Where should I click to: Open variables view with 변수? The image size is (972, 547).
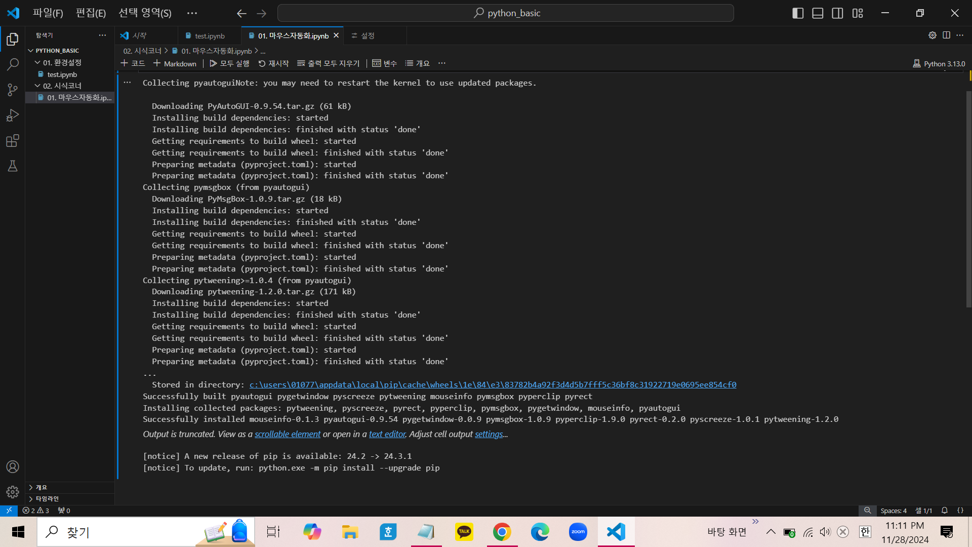point(384,63)
